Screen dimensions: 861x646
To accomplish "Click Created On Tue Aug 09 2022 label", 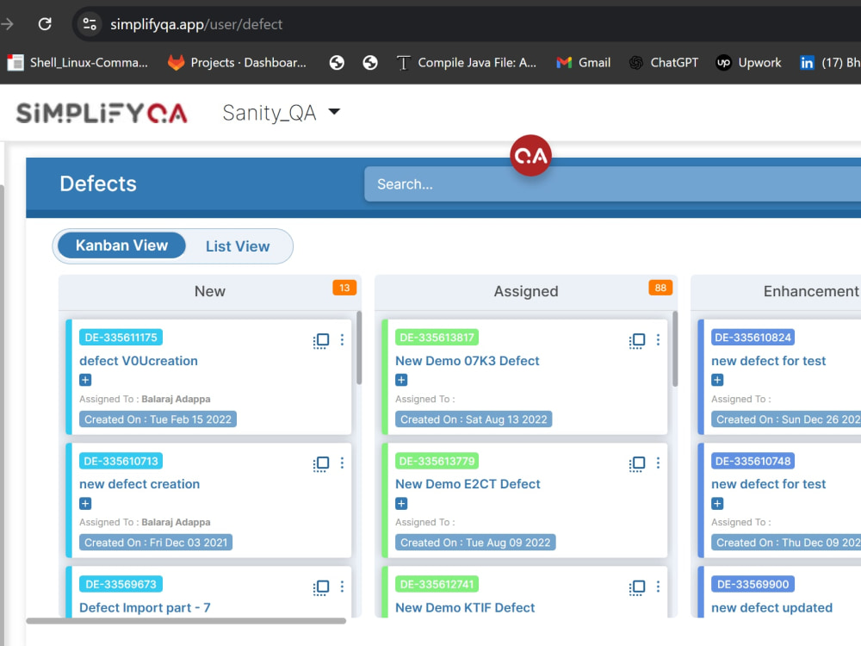I will (x=475, y=542).
